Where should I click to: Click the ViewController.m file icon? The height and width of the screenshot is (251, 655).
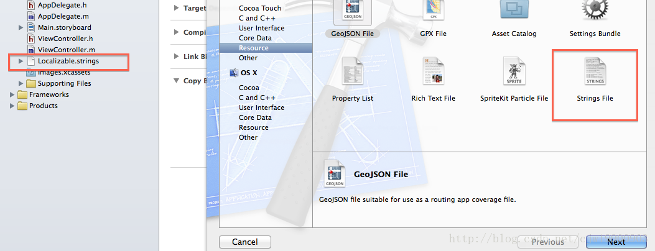[x=30, y=50]
